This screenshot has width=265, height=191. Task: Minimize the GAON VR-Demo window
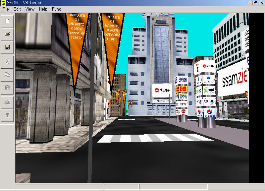pos(250,3)
